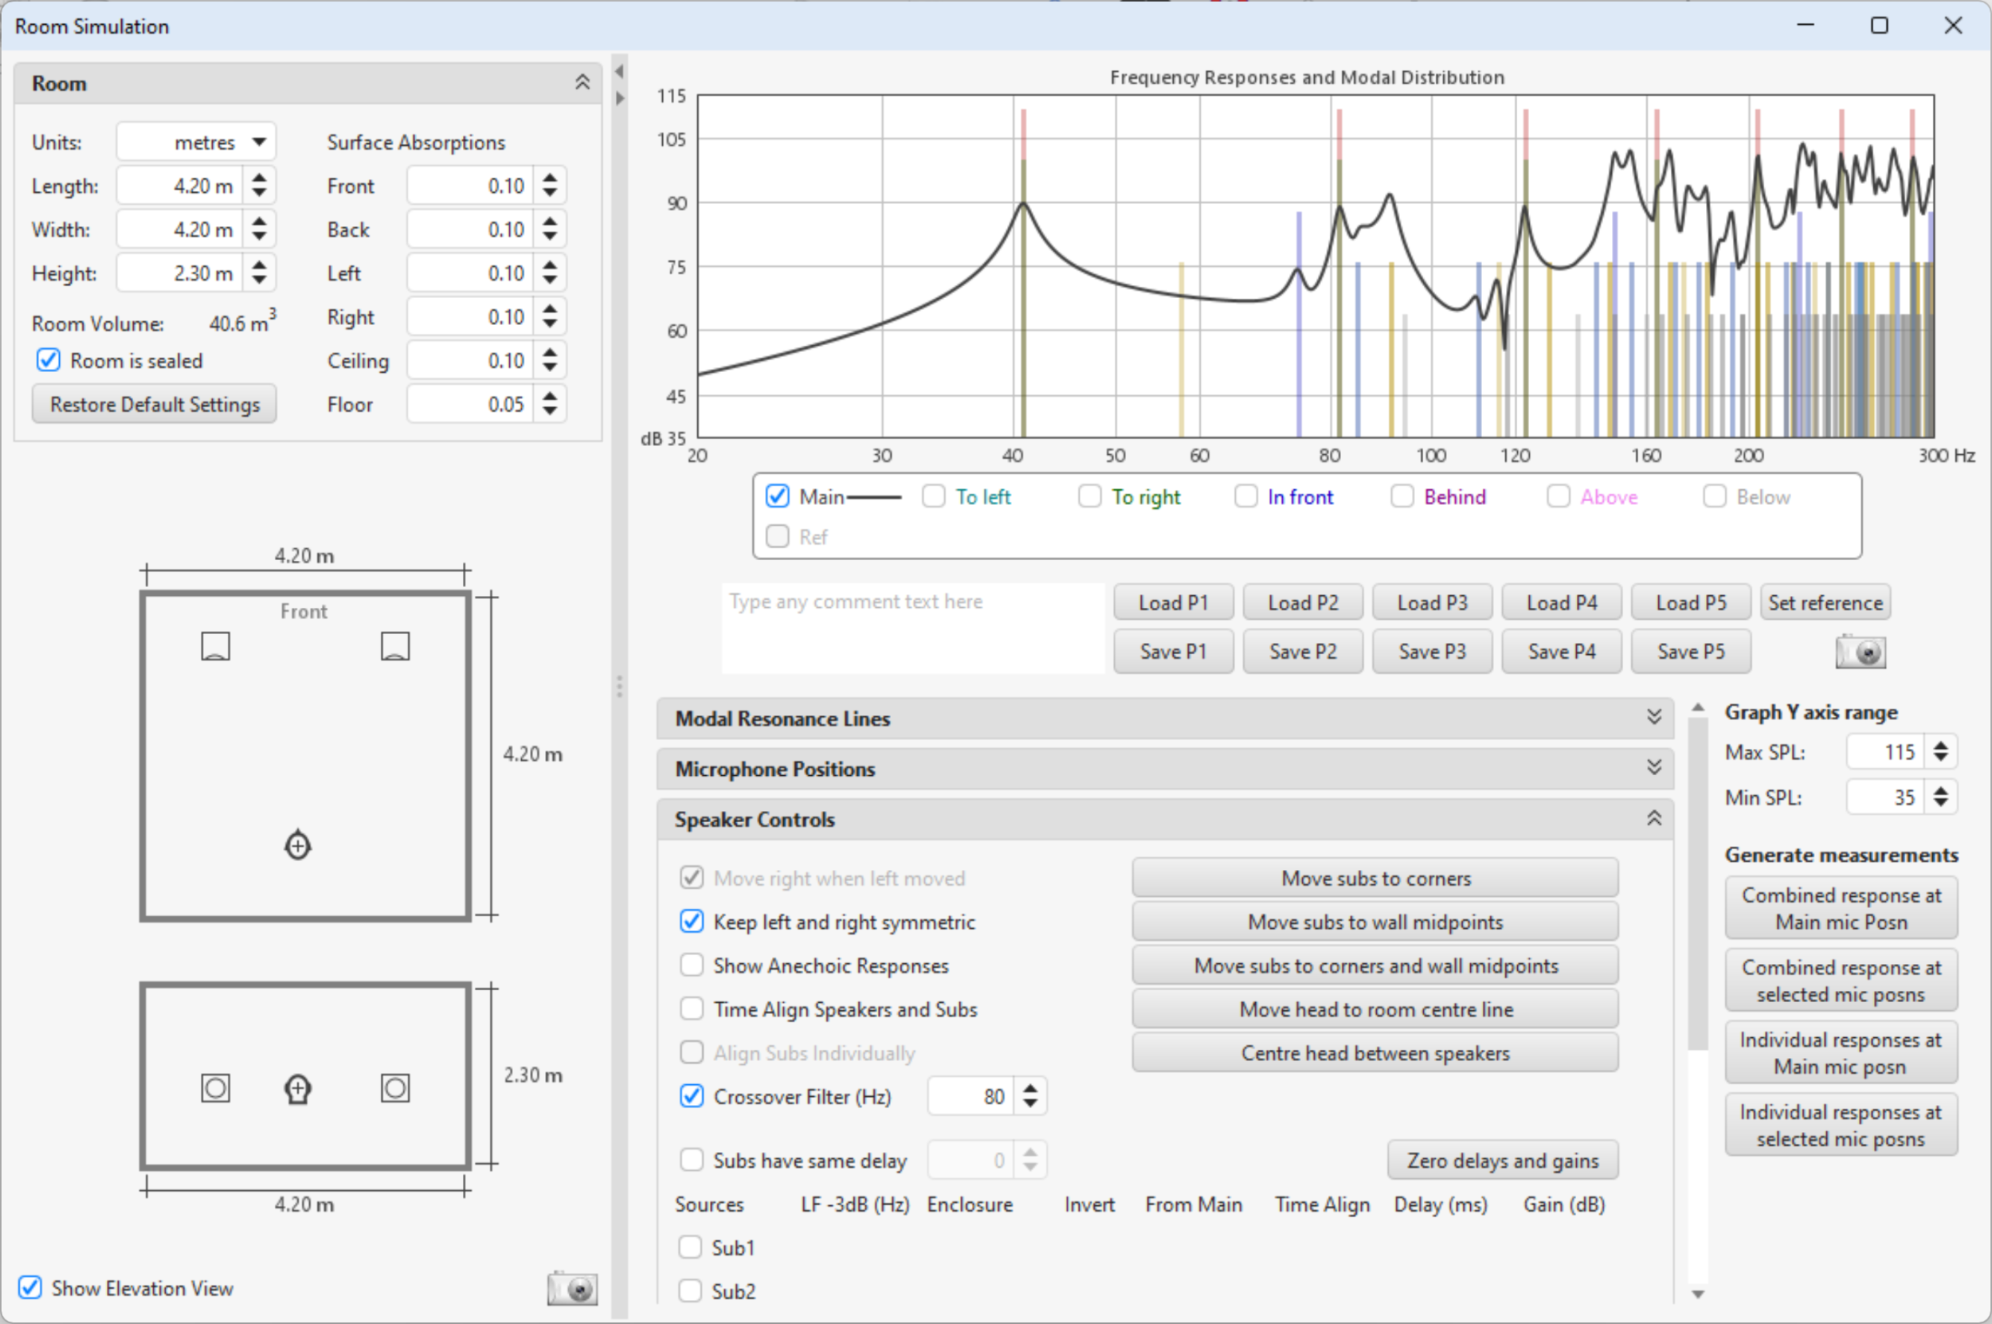Uncheck Room is sealed option
Screen dimensions: 1992x1324
49,361
